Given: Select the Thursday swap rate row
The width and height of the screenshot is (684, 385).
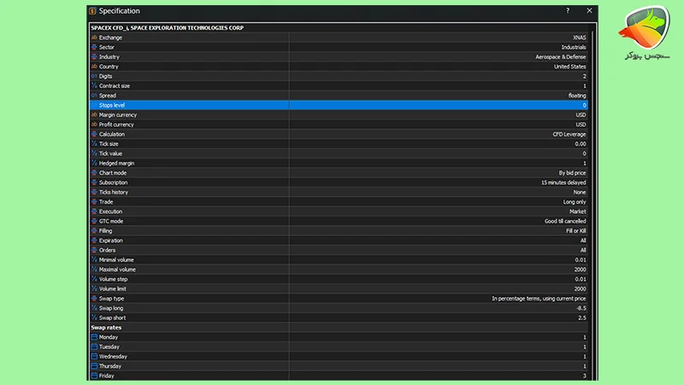Looking at the screenshot, I should [x=339, y=366].
